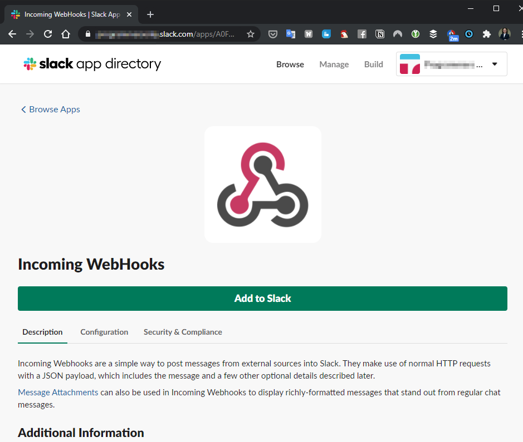Click the Facebook extension icon
This screenshot has width=523, height=442.
[362, 34]
